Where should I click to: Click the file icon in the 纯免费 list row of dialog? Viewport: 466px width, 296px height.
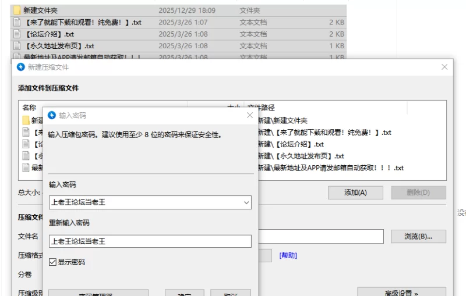(x=26, y=132)
